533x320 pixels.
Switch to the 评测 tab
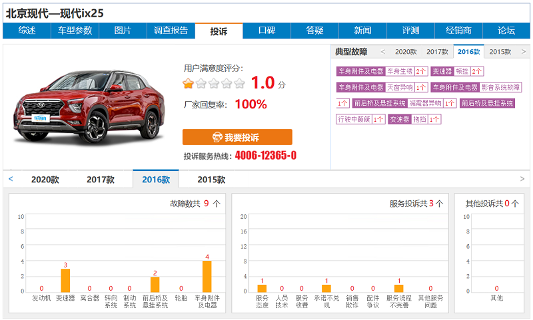point(410,31)
